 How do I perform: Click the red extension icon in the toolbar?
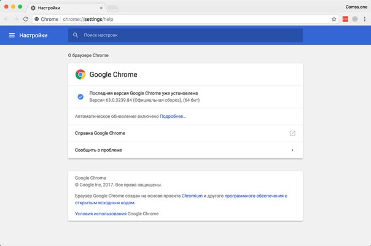(345, 19)
